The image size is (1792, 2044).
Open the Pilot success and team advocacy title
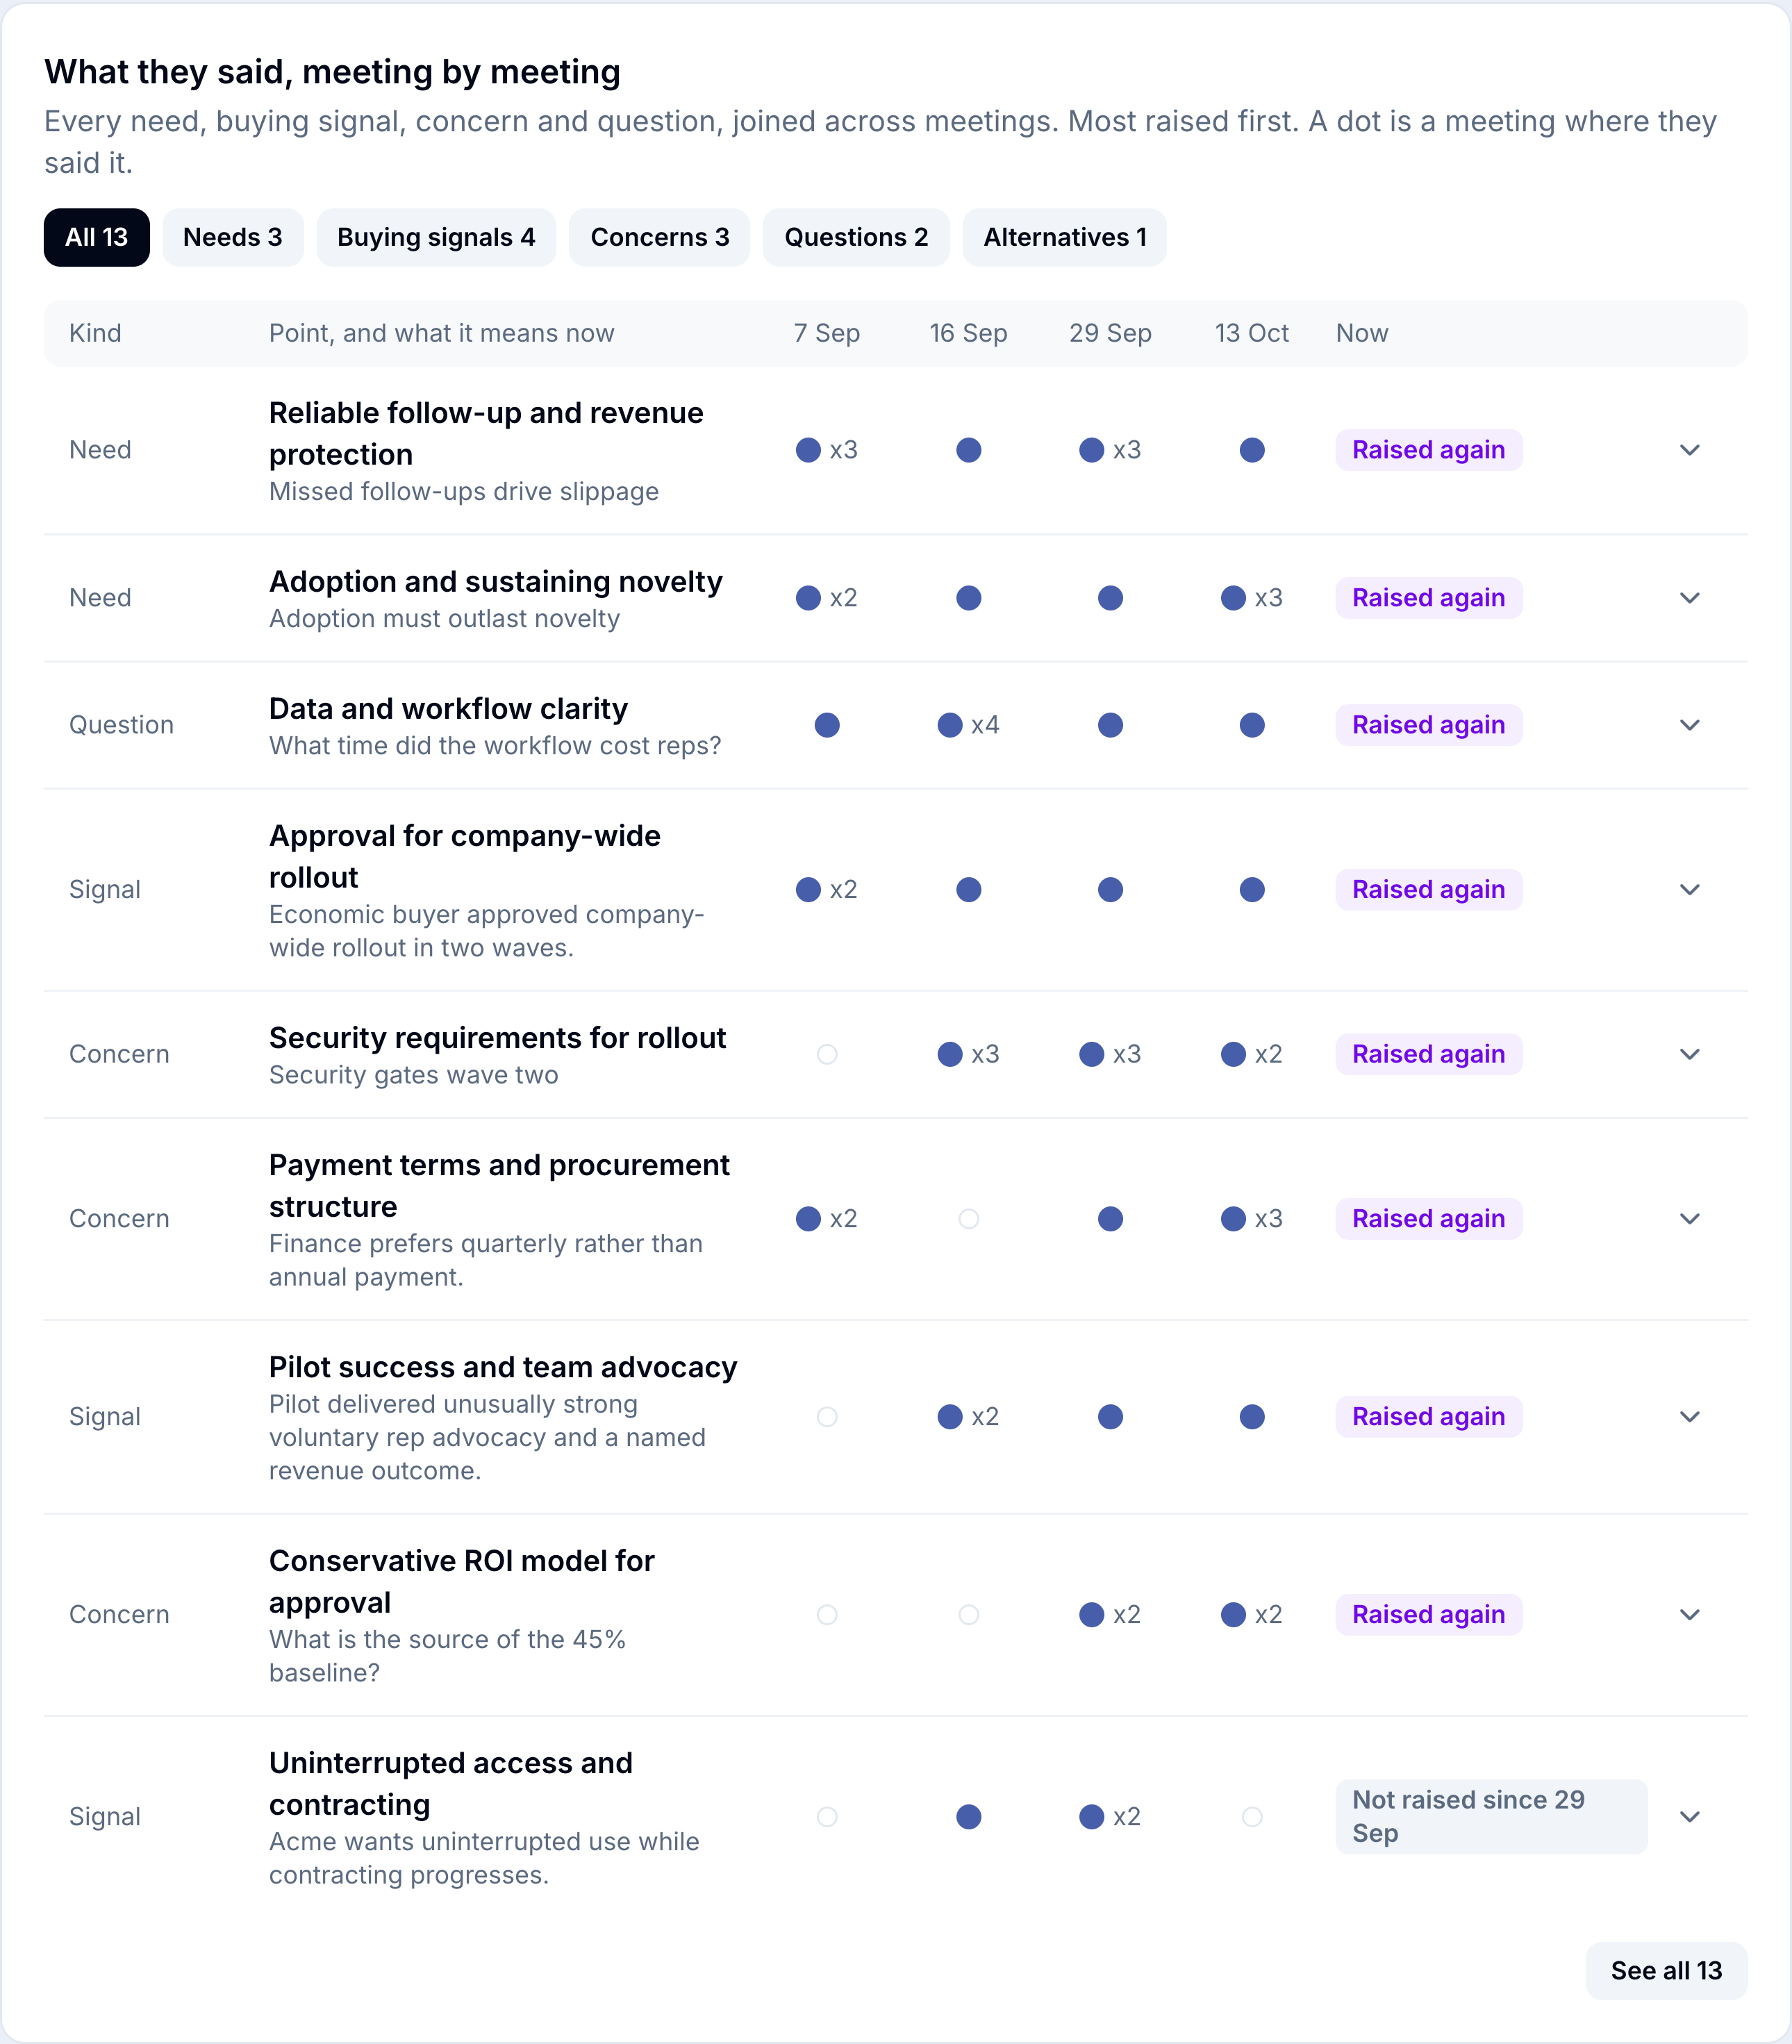[503, 1367]
